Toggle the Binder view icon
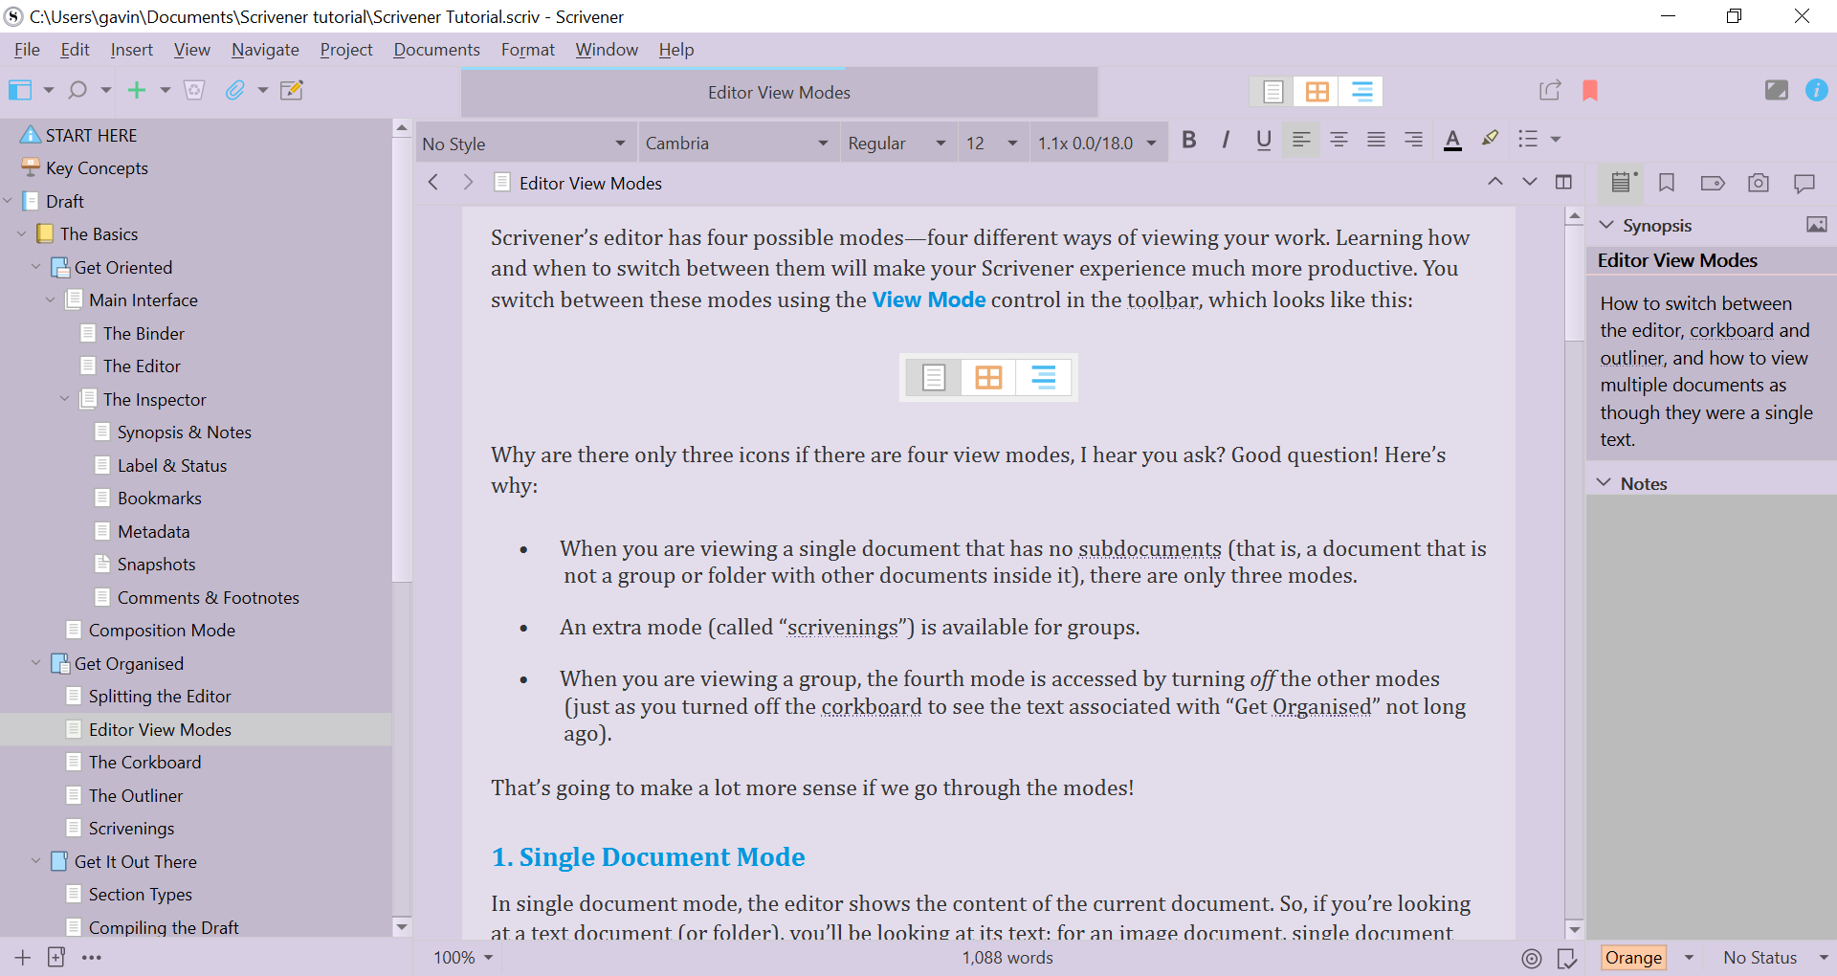1837x976 pixels. pos(20,90)
